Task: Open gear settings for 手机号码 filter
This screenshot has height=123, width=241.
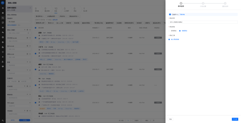Action: pyautogui.click(x=27, y=38)
